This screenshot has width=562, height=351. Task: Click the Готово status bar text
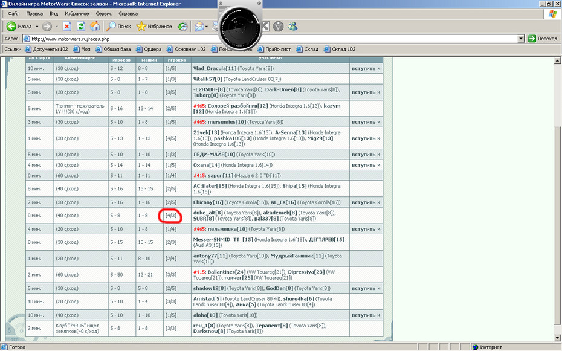pos(17,347)
